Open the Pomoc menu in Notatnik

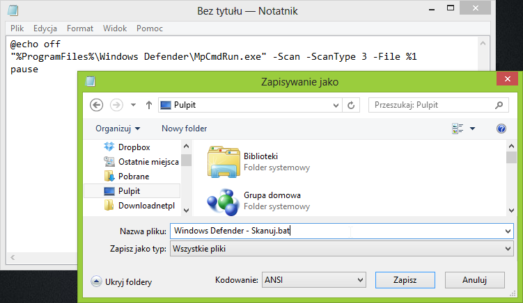click(x=150, y=28)
